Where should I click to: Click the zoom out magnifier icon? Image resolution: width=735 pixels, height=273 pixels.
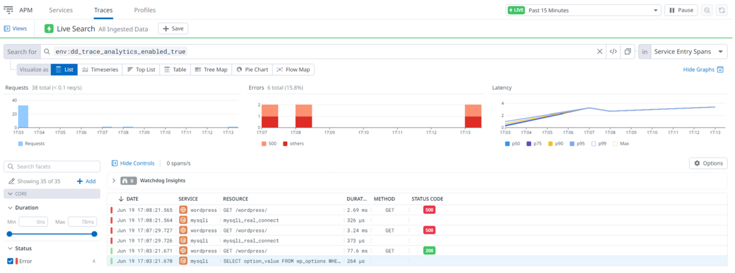click(707, 10)
